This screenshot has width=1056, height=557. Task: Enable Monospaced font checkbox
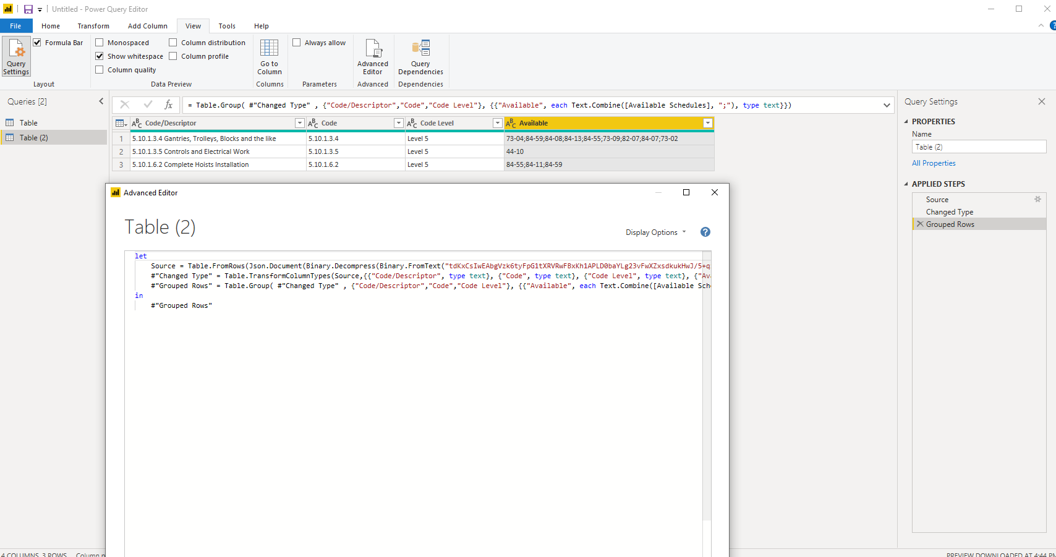(x=100, y=43)
